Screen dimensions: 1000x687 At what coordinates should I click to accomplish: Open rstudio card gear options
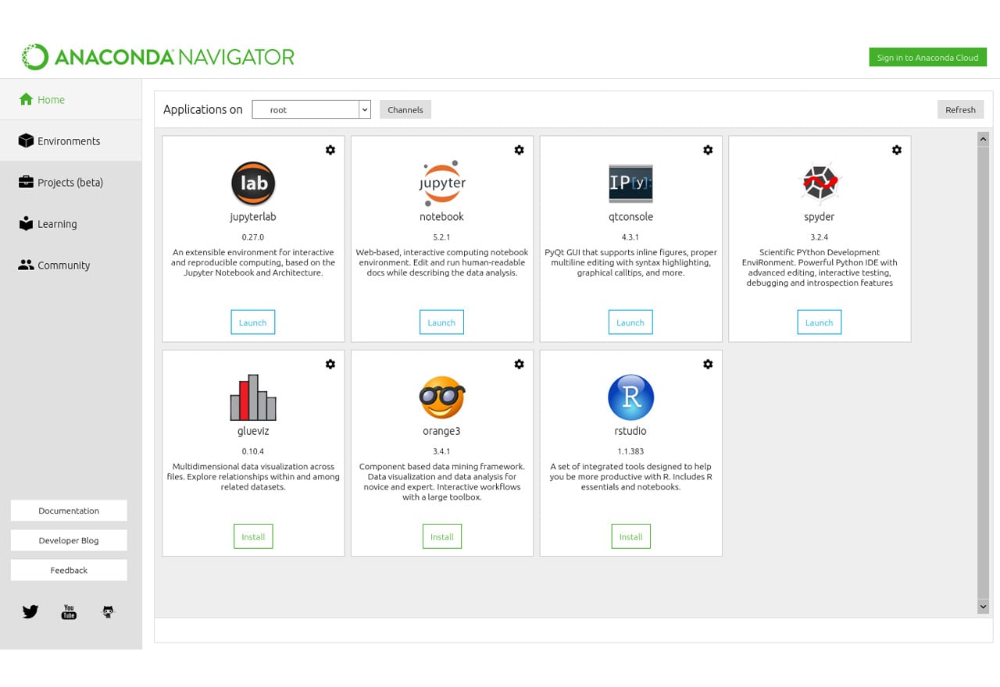(708, 364)
